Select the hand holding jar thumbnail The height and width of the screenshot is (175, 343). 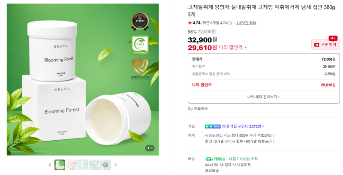(71, 165)
